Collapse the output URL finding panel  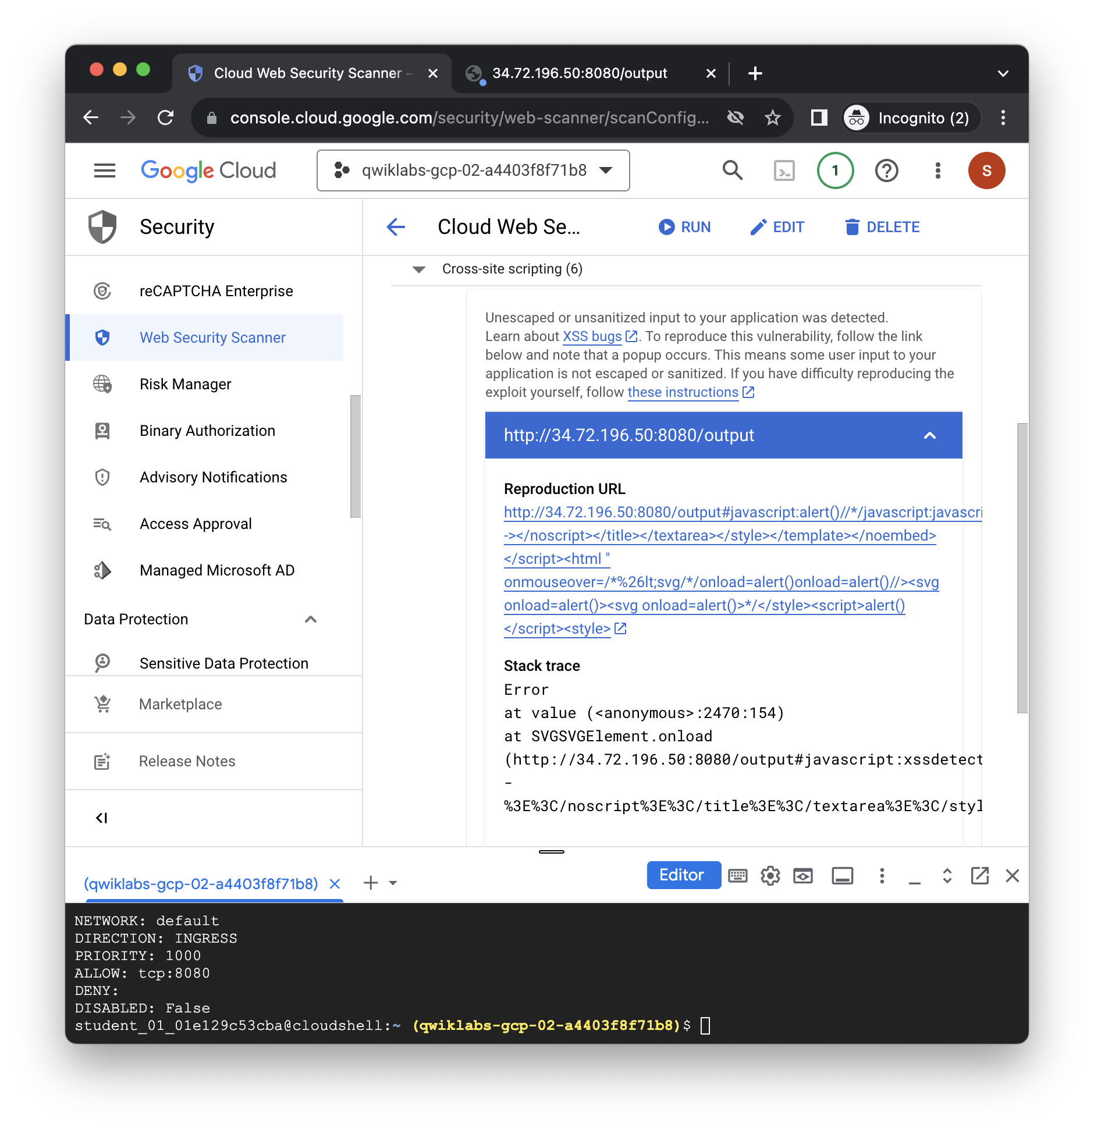pos(929,435)
